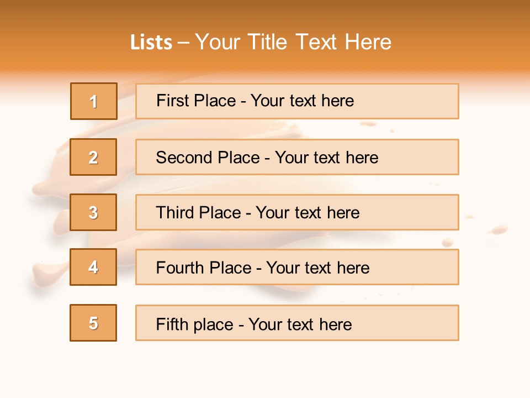The height and width of the screenshot is (398, 530).
Task: Select the number 4 box
Action: [93, 267]
